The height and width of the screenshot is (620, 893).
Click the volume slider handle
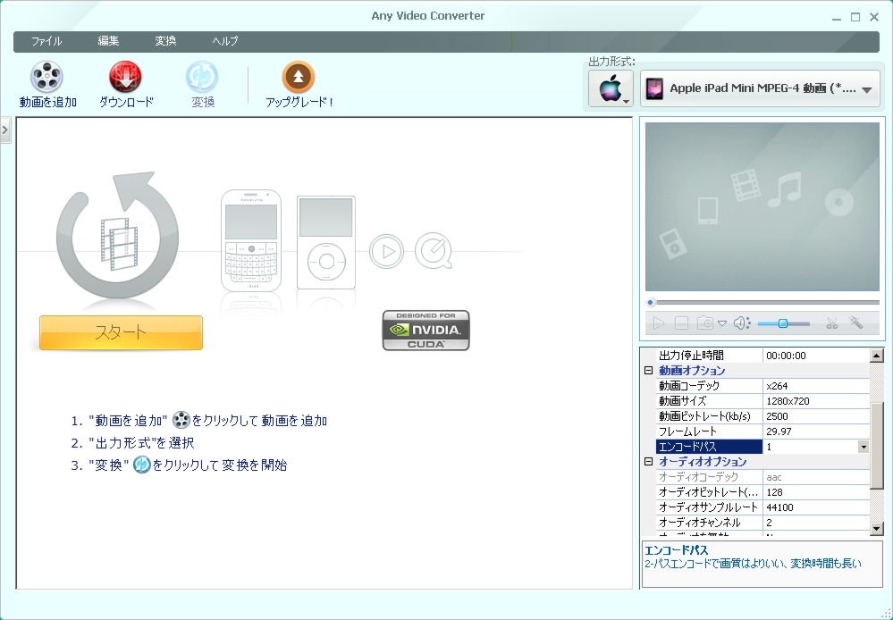[x=782, y=323]
